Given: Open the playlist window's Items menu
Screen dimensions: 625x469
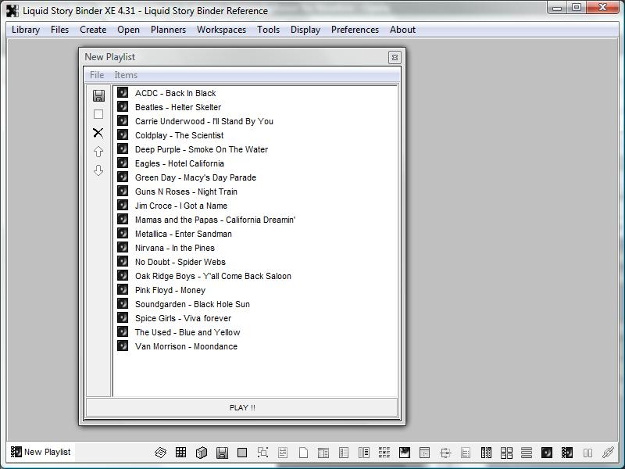Looking at the screenshot, I should coord(126,75).
